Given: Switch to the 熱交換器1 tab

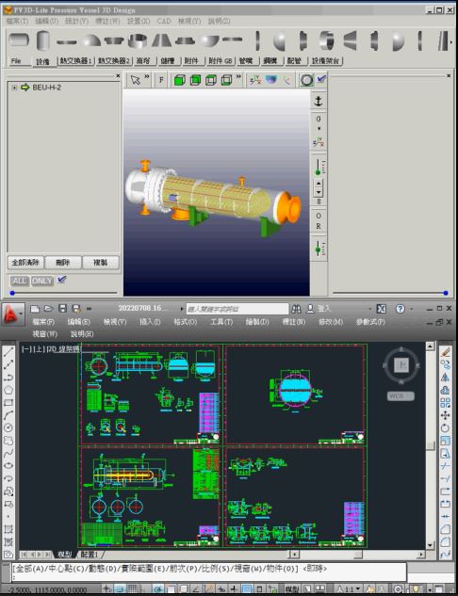Looking at the screenshot, I should tap(75, 61).
